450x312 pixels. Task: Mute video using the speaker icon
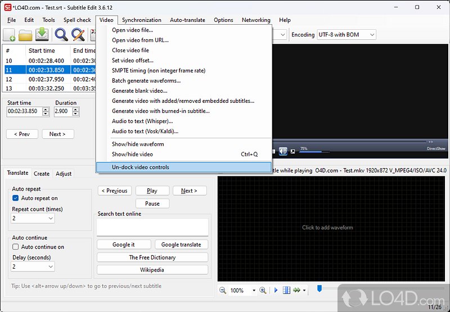tap(283, 151)
